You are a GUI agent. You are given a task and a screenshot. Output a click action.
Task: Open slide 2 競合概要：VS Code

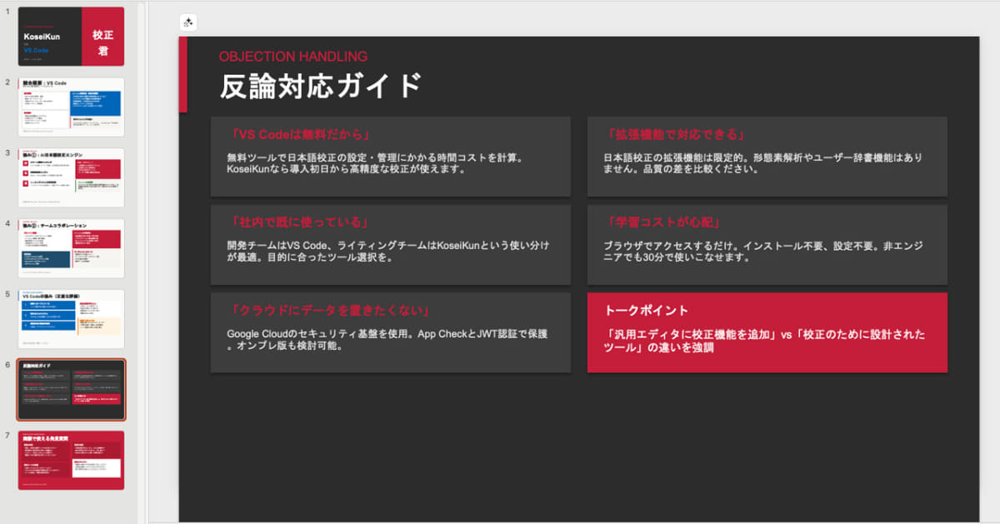[x=71, y=105]
